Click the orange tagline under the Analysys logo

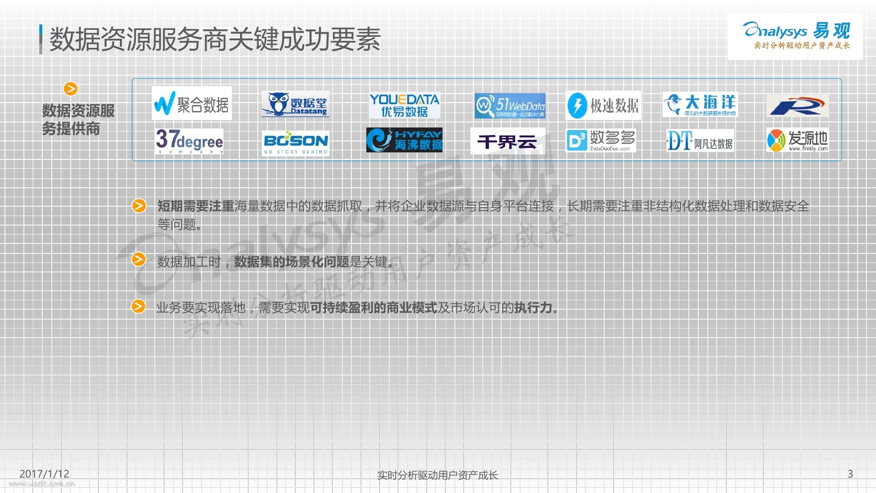tap(802, 45)
